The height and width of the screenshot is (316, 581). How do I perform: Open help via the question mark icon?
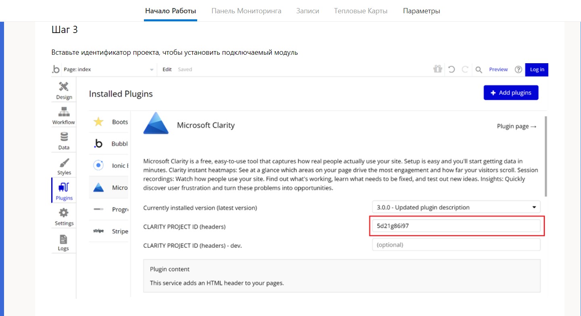pyautogui.click(x=519, y=70)
